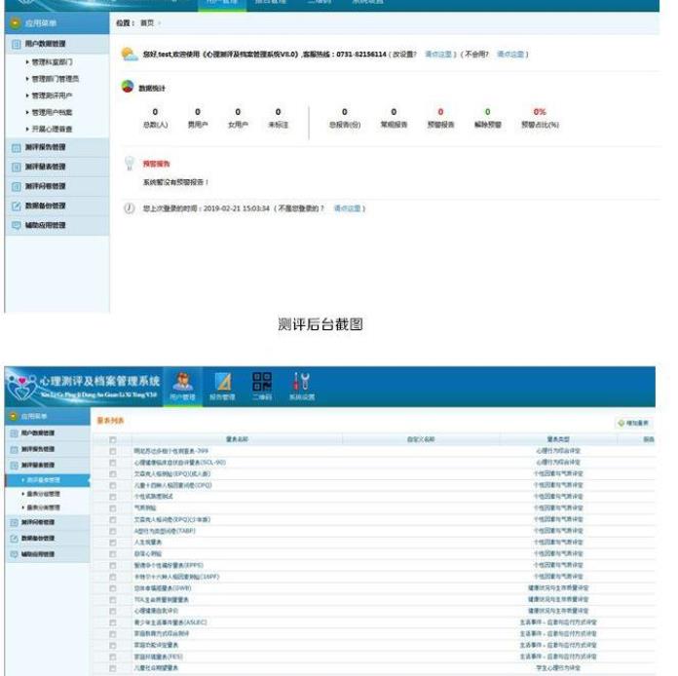Click the 预警占比(%) statistic

click(x=540, y=118)
